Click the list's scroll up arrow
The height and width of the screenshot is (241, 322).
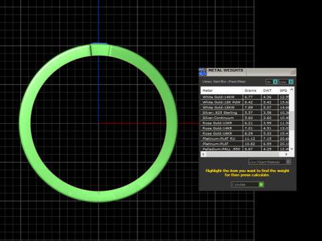pyautogui.click(x=292, y=89)
